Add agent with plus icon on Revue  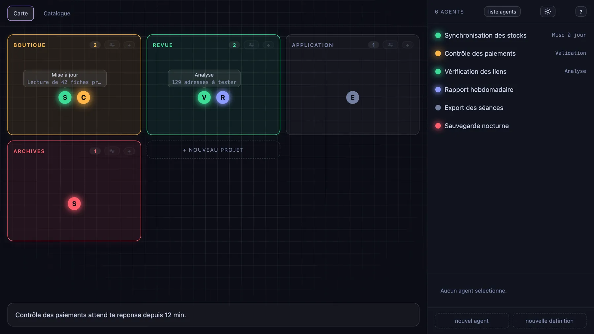[268, 45]
